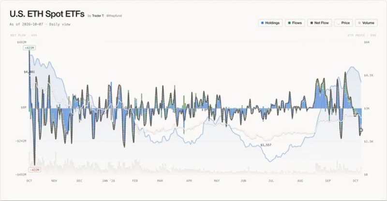
Task: Toggle the Price line button
Action: click(x=343, y=23)
